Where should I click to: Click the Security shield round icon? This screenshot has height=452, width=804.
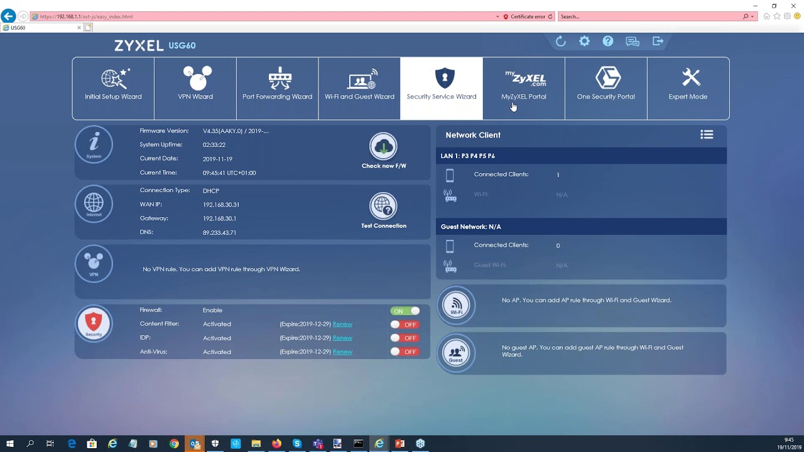point(94,323)
